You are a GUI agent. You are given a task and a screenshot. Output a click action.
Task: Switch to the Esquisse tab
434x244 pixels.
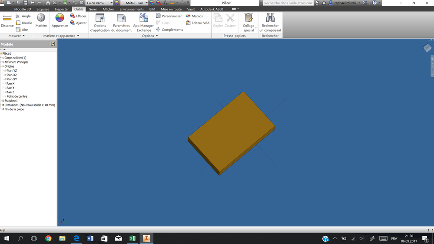pyautogui.click(x=43, y=9)
